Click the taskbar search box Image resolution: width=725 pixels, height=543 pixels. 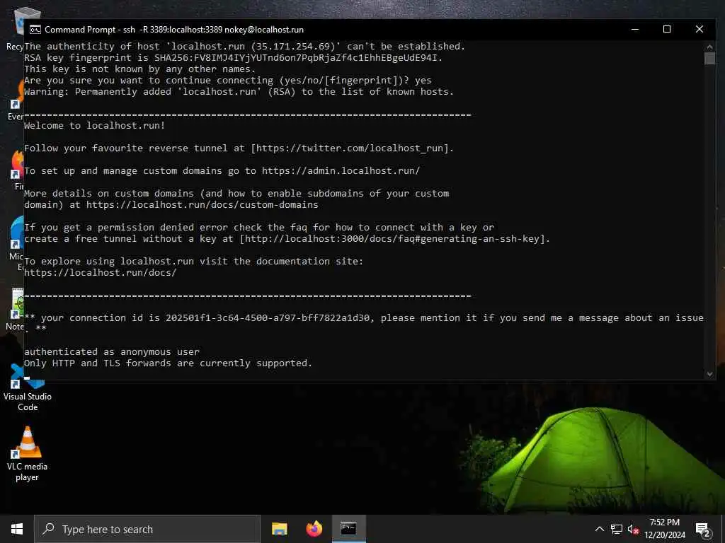[x=147, y=529]
